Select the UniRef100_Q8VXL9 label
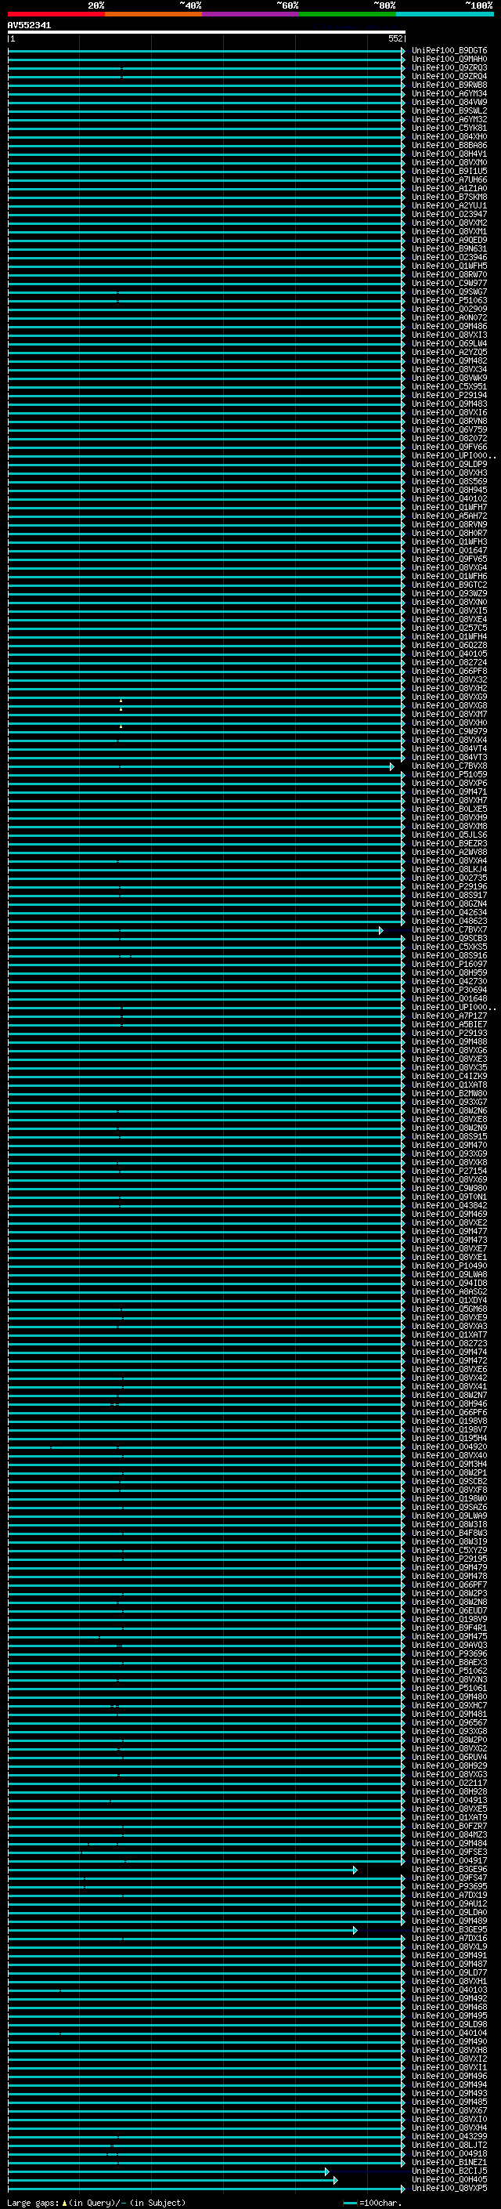This screenshot has height=2209, width=501. (449, 1947)
